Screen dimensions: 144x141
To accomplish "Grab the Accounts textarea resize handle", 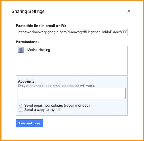I will [124, 97].
